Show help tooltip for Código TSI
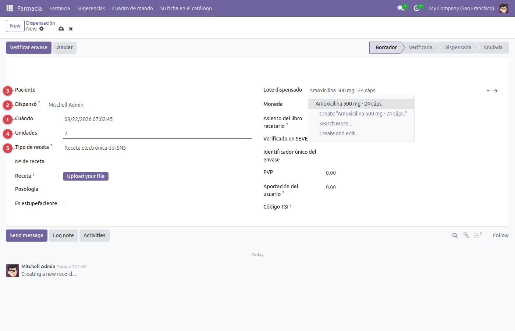The image size is (515, 331). point(291,205)
